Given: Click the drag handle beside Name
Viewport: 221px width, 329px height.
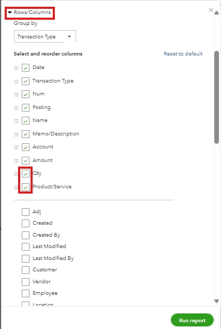Looking at the screenshot, I should (17, 121).
